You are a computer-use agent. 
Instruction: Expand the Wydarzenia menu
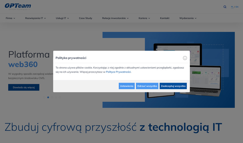(188, 18)
